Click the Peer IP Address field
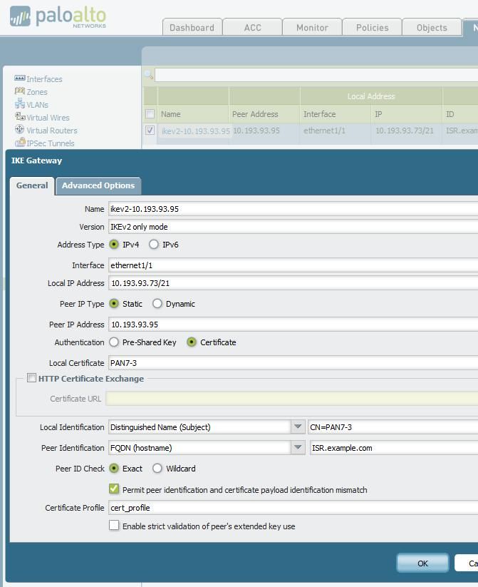The height and width of the screenshot is (587, 478). (x=292, y=325)
